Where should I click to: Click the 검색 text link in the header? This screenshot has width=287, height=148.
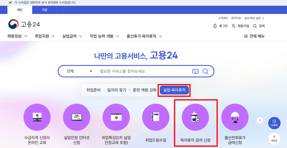pos(262,26)
